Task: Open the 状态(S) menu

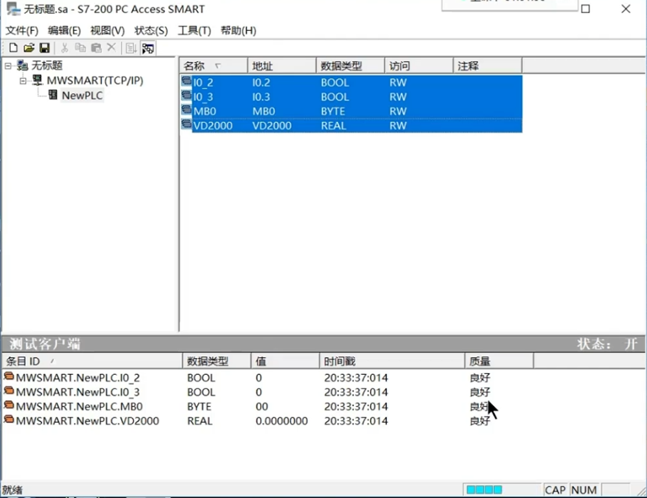Action: [x=151, y=30]
